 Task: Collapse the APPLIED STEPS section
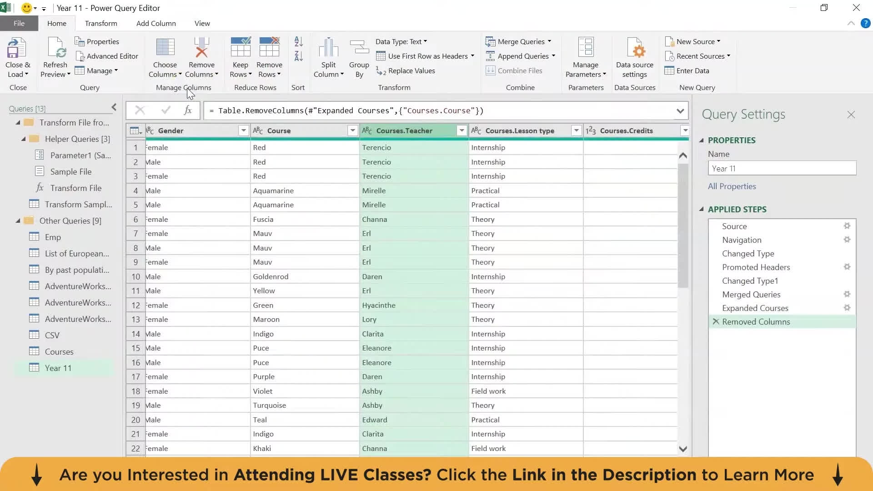coord(701,209)
